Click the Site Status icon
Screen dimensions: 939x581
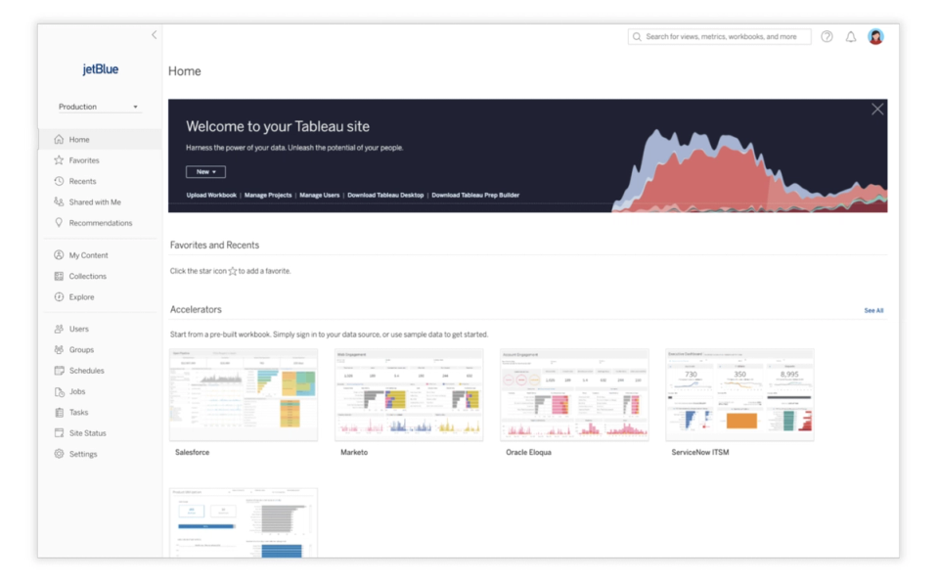pyautogui.click(x=59, y=433)
